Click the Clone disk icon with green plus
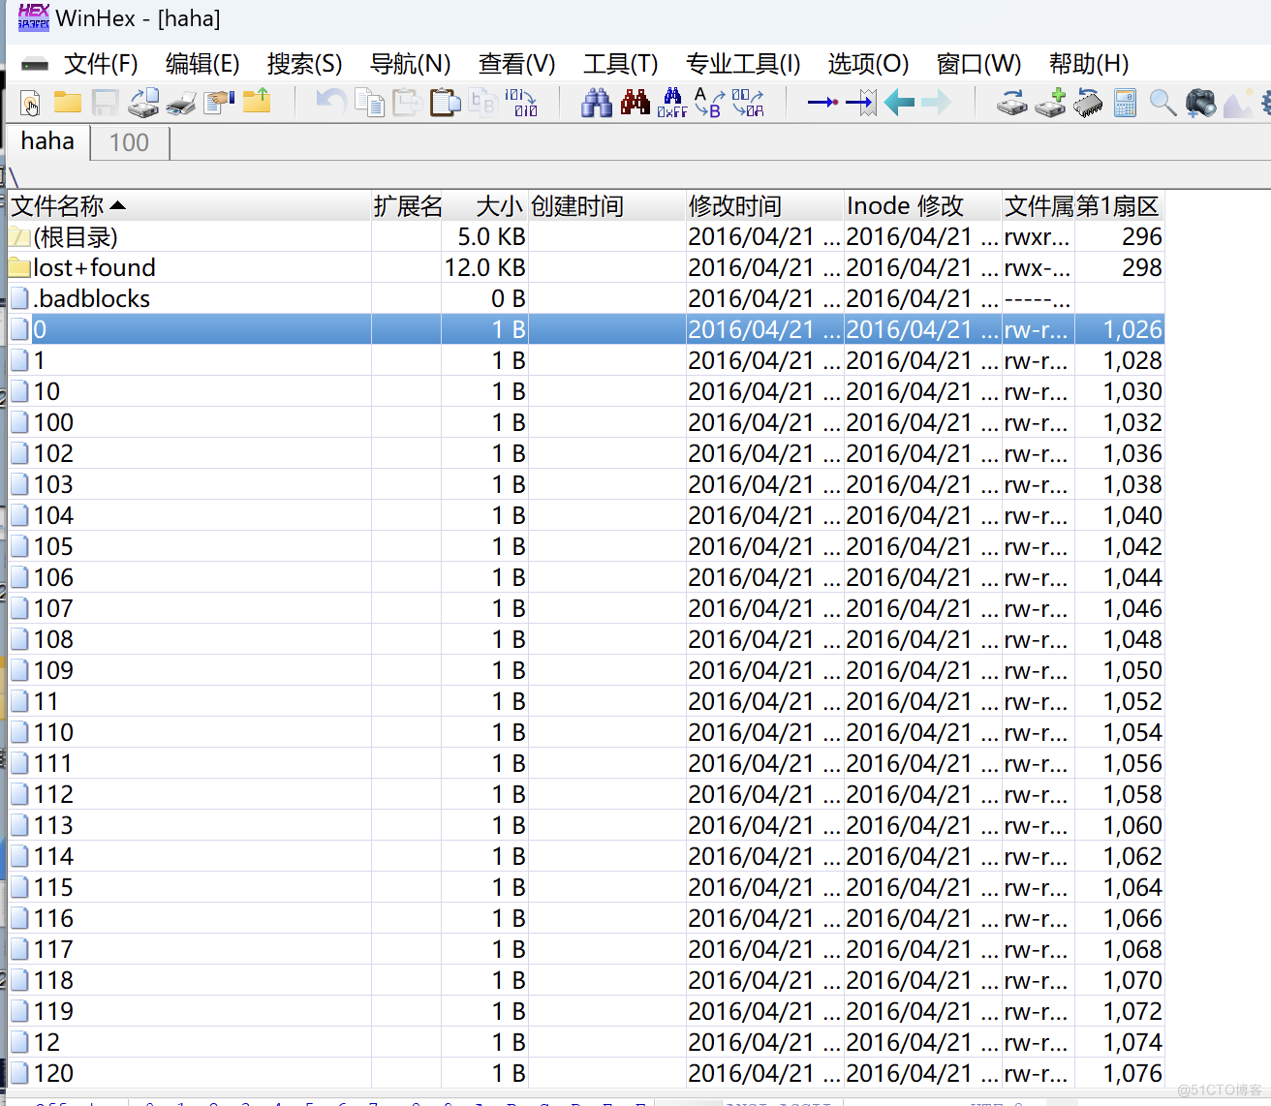The image size is (1271, 1106). click(x=1050, y=103)
